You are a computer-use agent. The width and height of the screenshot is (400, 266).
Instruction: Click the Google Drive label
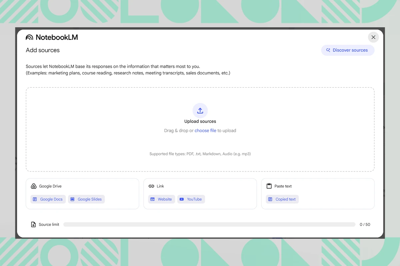pos(50,186)
